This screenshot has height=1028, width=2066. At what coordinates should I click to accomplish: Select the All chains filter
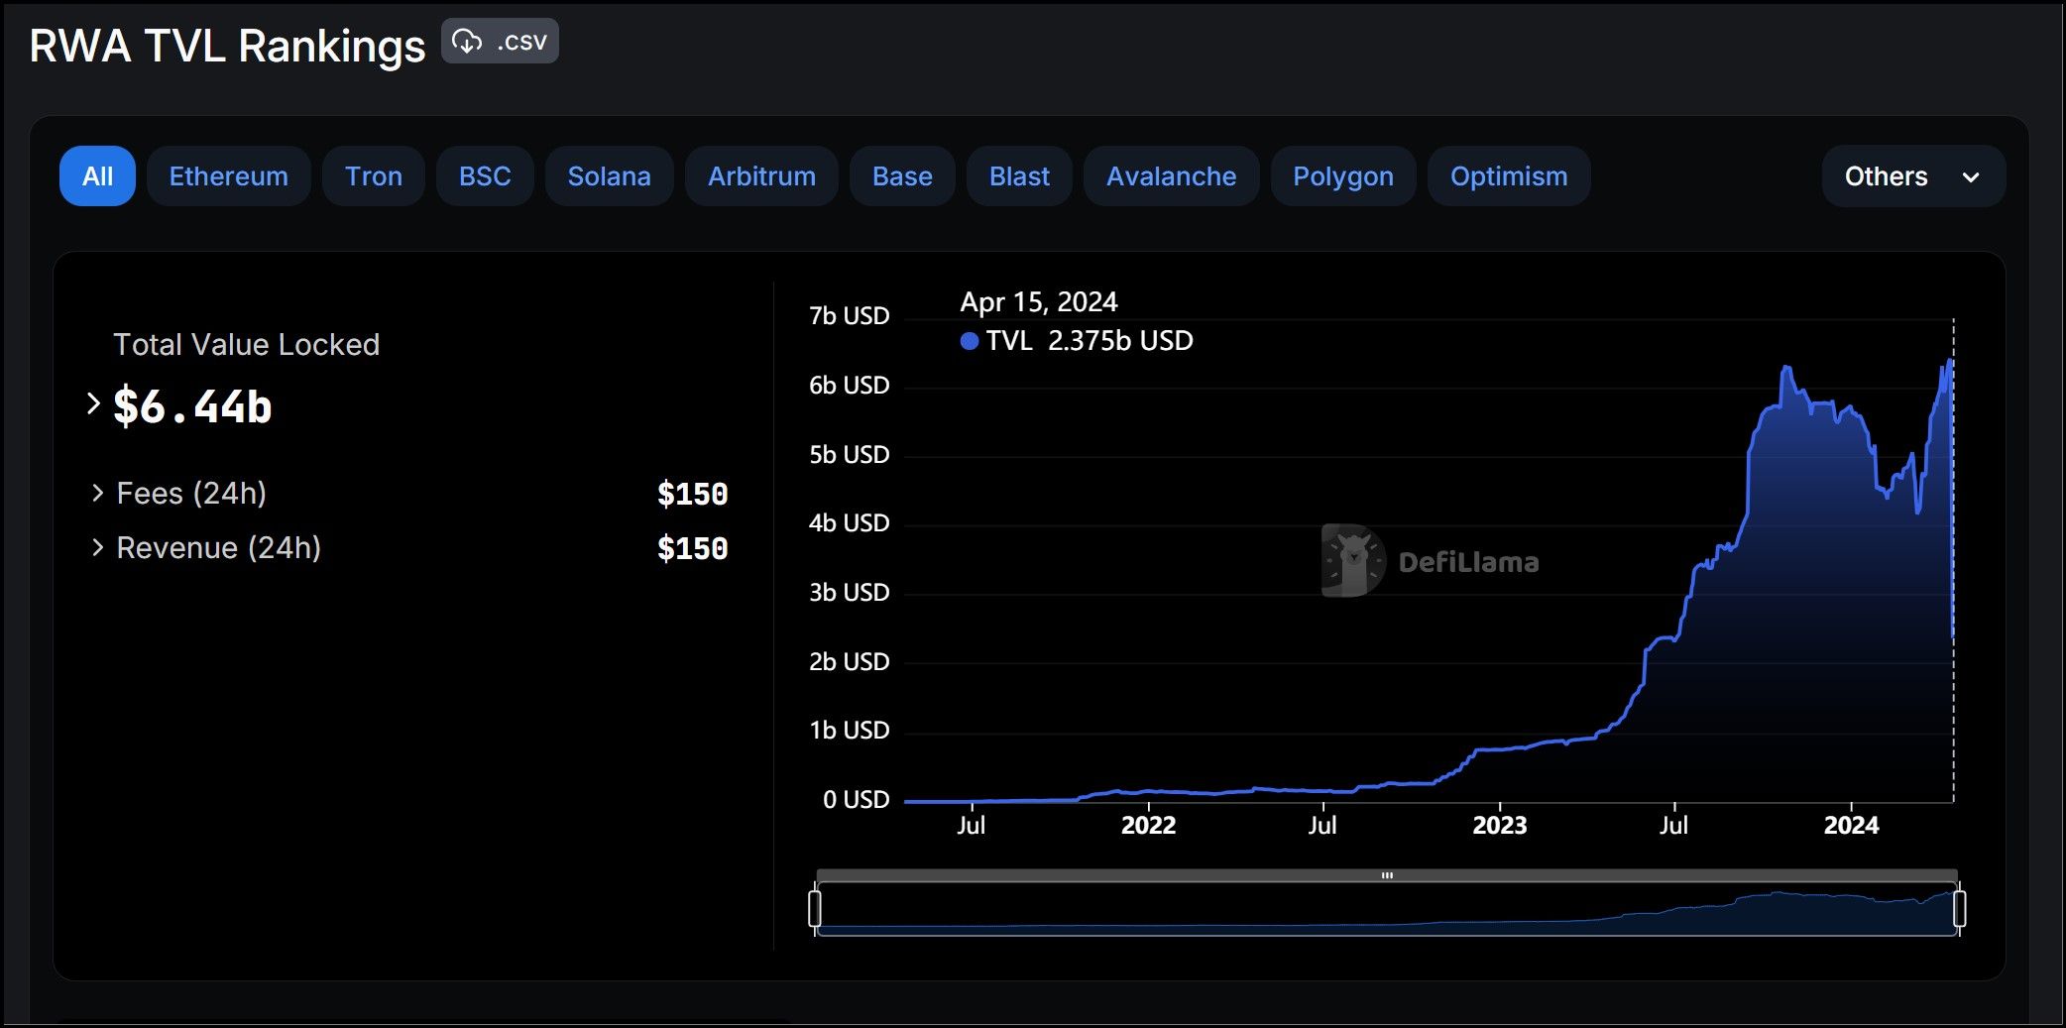[x=97, y=176]
